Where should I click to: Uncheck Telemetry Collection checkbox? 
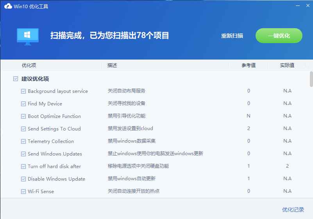tap(23, 141)
